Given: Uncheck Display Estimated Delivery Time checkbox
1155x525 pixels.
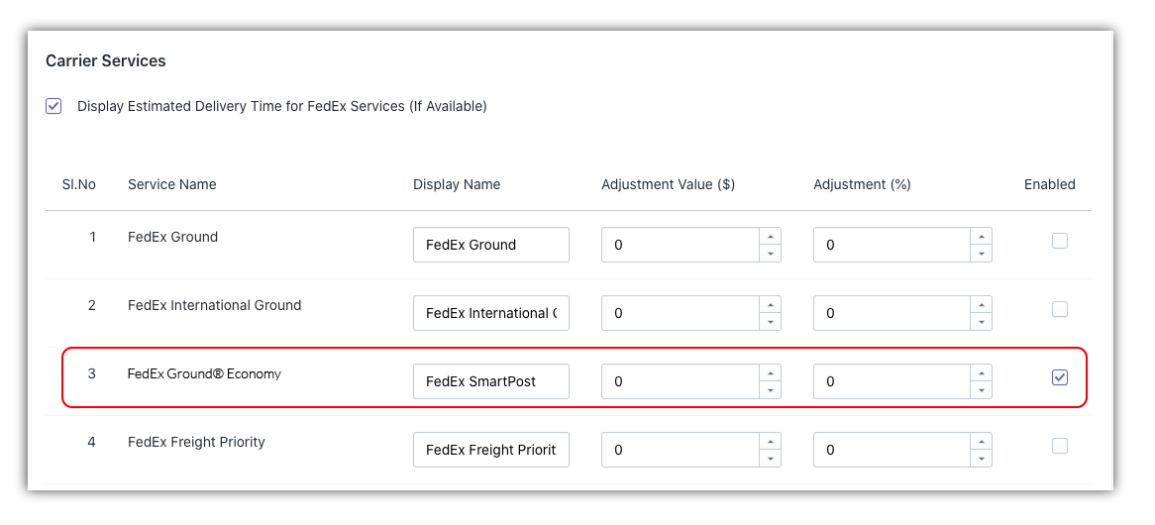Looking at the screenshot, I should point(53,106).
